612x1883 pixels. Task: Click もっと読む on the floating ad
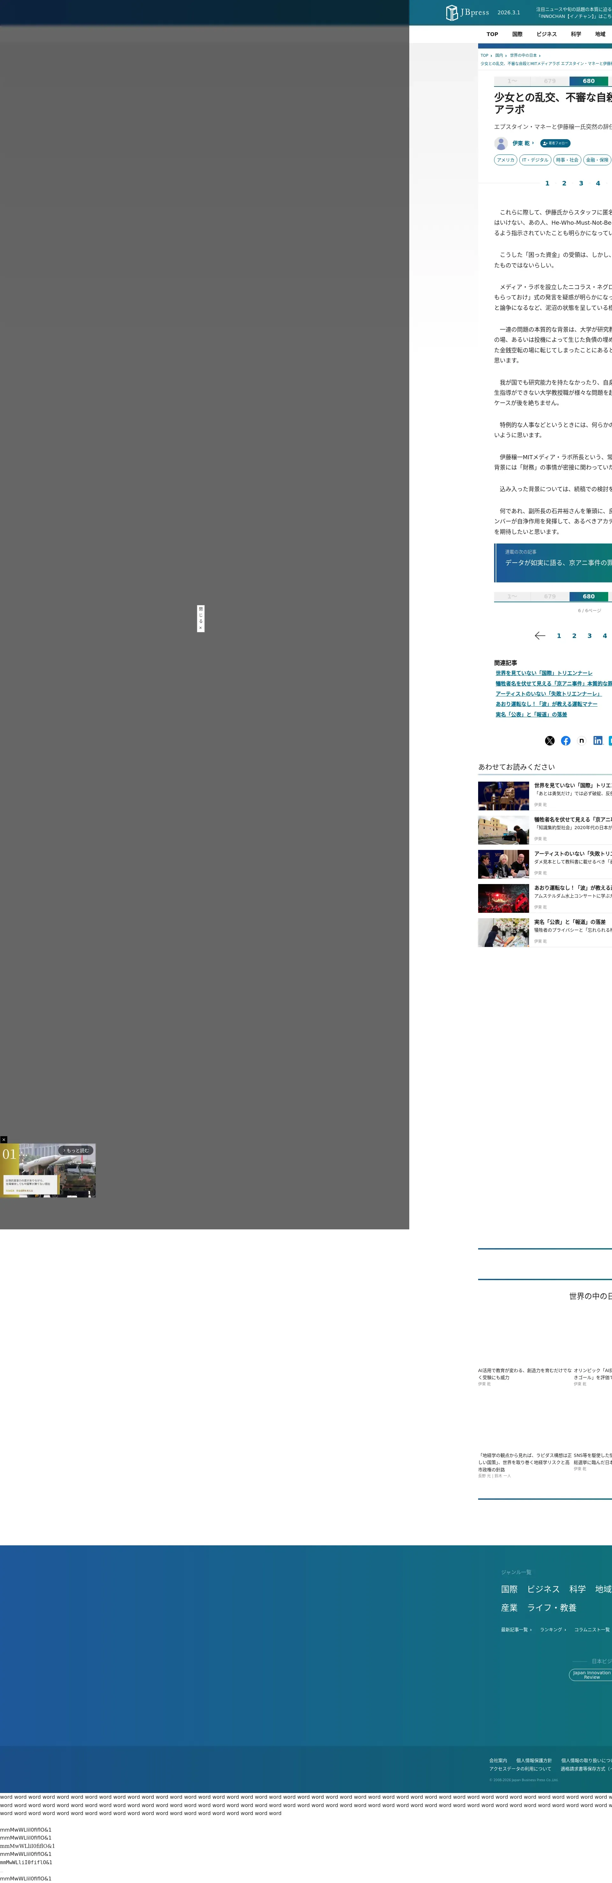[x=76, y=1151]
